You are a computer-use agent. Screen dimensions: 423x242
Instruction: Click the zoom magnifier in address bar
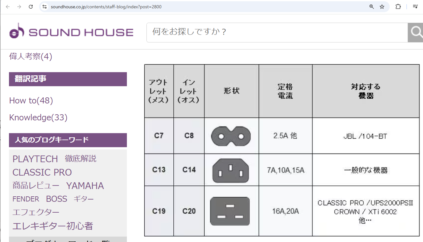pyautogui.click(x=372, y=7)
